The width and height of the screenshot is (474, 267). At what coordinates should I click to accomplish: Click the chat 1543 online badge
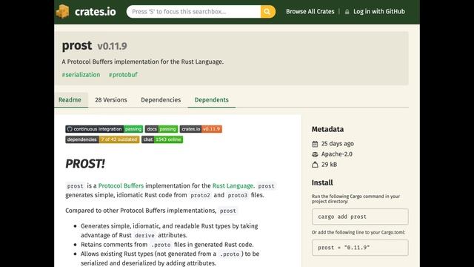(x=162, y=139)
